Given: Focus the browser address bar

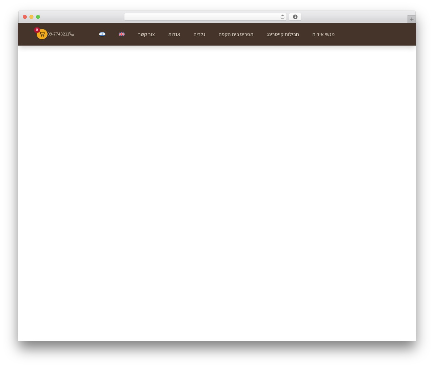Looking at the screenshot, I should (205, 17).
